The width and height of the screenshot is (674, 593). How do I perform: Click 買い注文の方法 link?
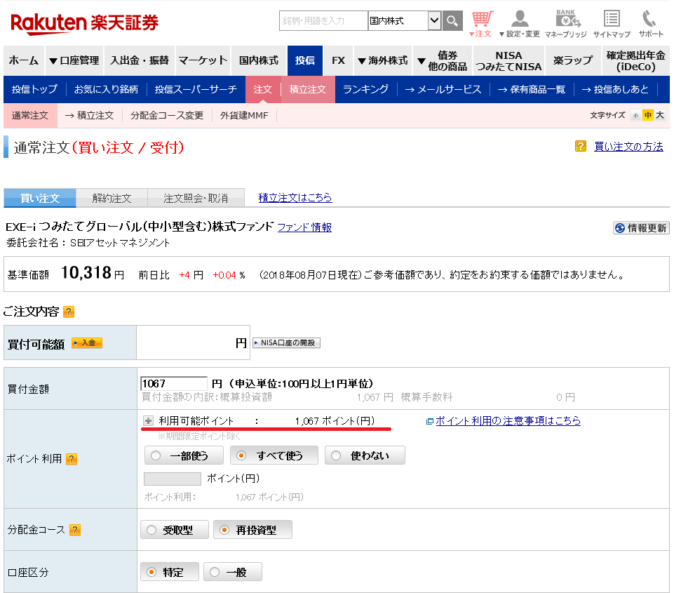pos(628,146)
